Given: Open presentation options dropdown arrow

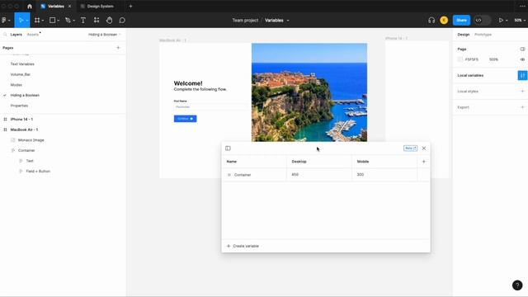Looking at the screenshot, I should click(x=507, y=21).
